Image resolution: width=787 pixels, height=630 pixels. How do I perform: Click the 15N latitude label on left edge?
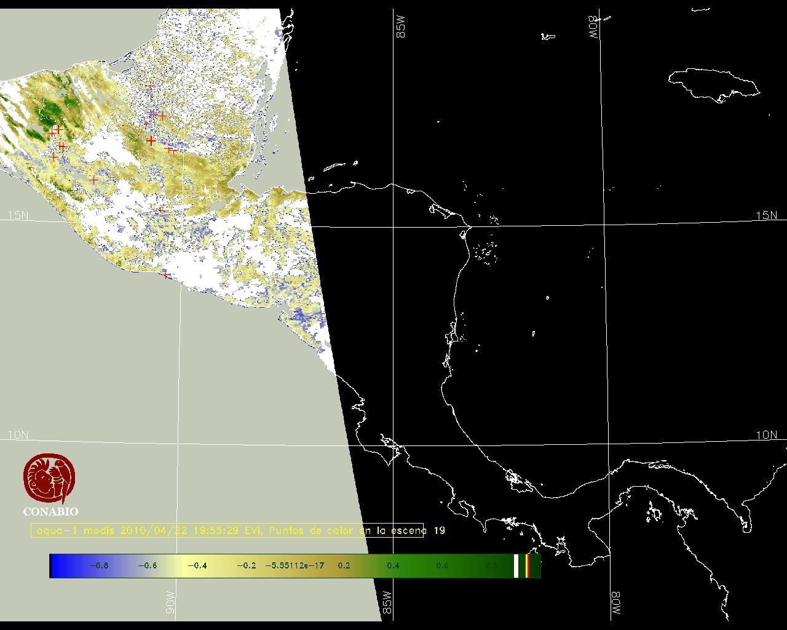pos(18,215)
